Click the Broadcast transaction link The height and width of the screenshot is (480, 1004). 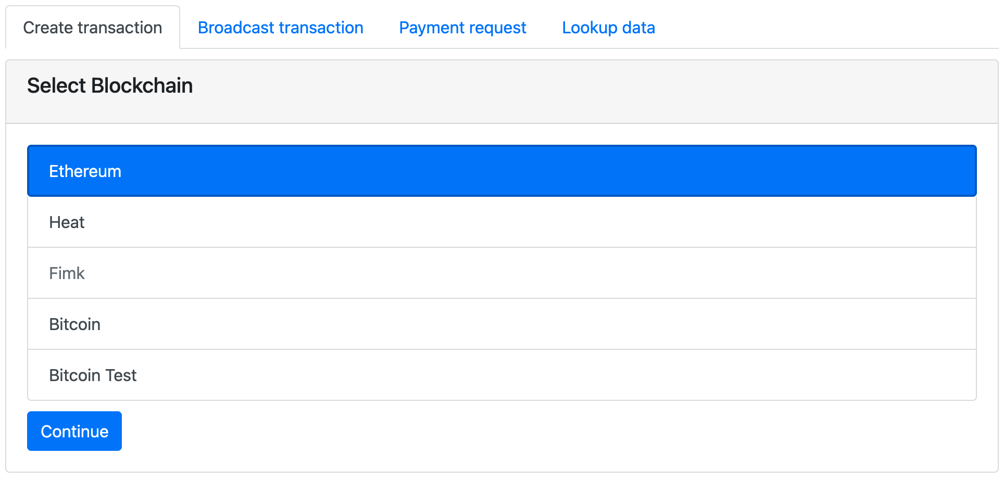280,28
